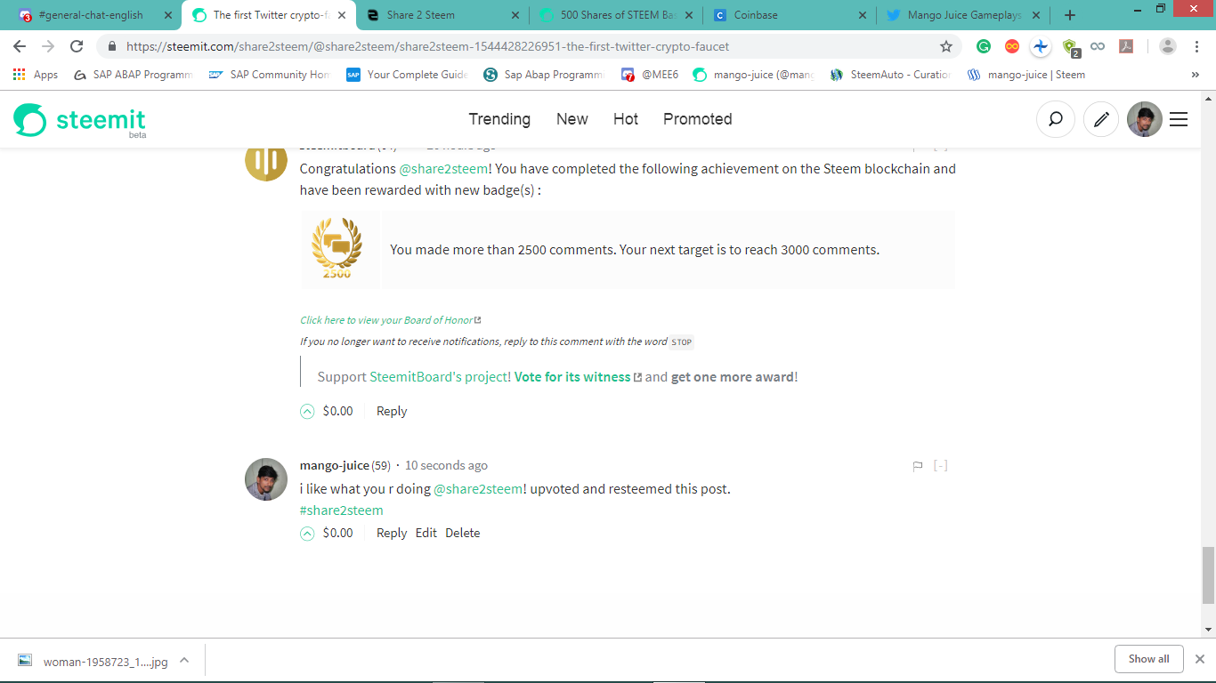Image resolution: width=1216 pixels, height=683 pixels.
Task: Click the site lock icon in address bar
Action: [x=112, y=46]
